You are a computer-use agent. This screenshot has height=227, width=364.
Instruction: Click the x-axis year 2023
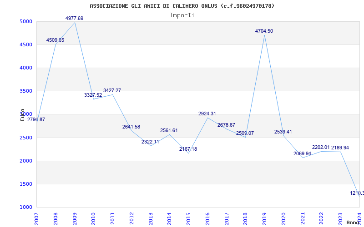pos(340,219)
